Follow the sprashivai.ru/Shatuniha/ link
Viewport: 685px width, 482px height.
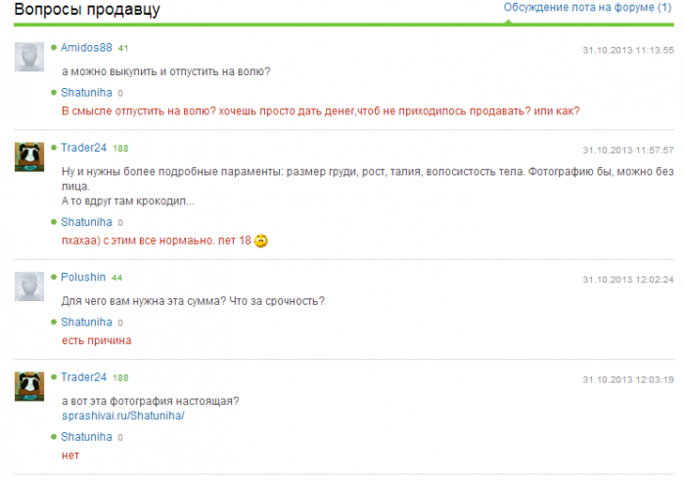coord(122,416)
